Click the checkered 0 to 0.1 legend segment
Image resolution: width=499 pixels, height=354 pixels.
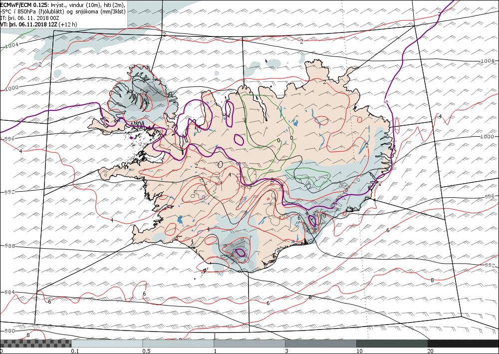(x=35, y=344)
